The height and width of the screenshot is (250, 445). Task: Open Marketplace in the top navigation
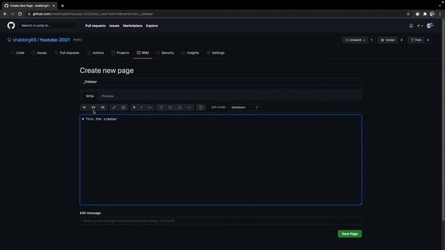click(x=133, y=26)
